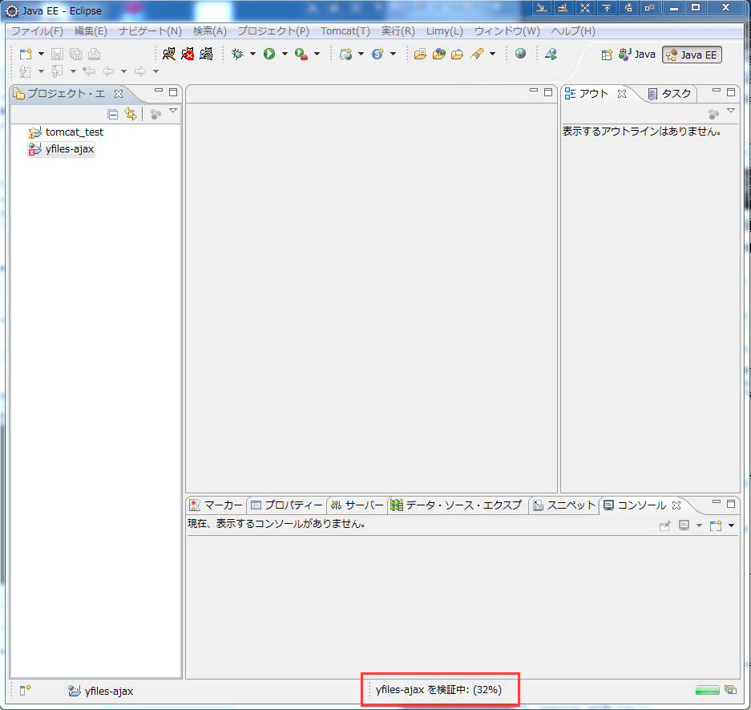Image resolution: width=751 pixels, height=710 pixels.
Task: Expand the New file dropdown arrow
Action: point(42,54)
